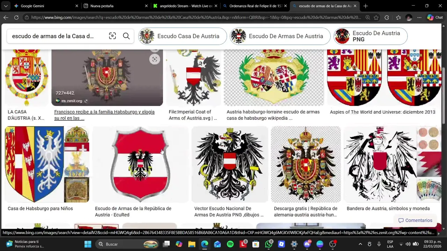
Task: Close the Google Gemini tab
Action: [77, 6]
